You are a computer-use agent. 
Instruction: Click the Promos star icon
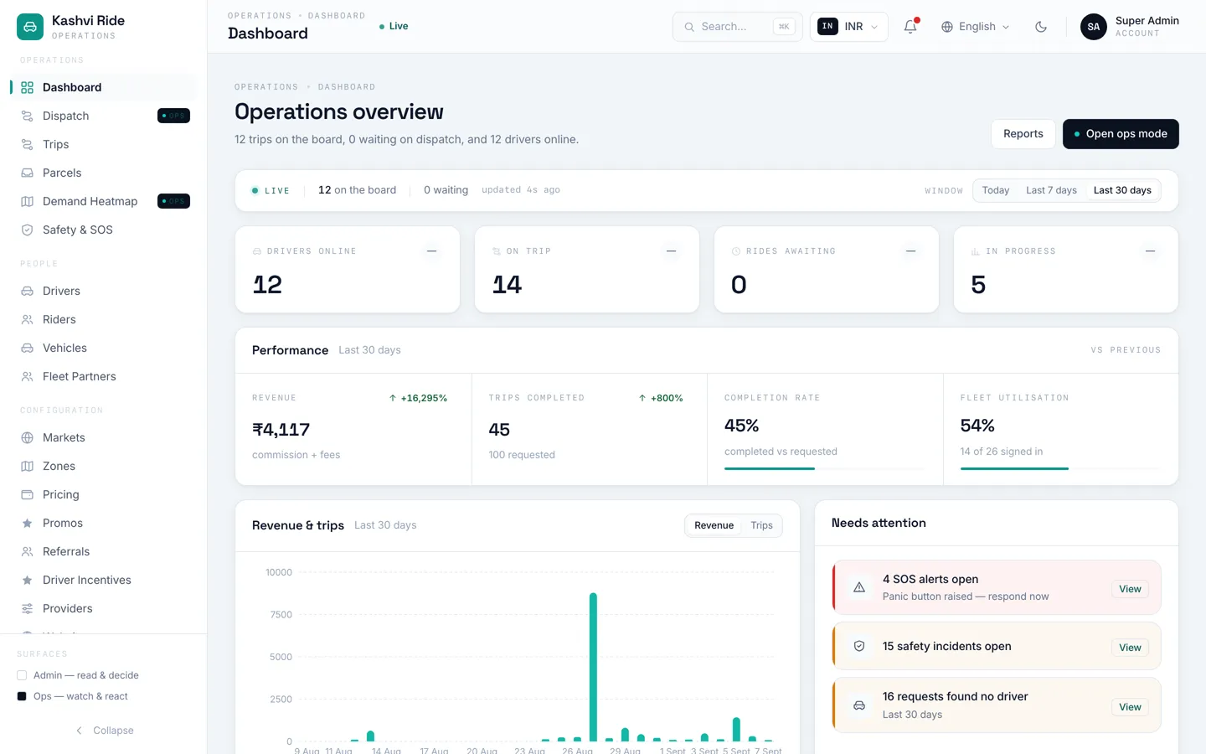click(x=27, y=523)
